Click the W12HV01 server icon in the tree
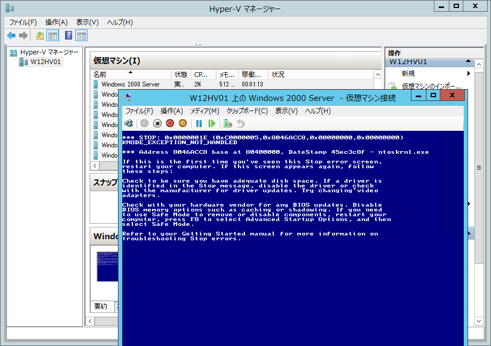491x346 pixels. 23,62
